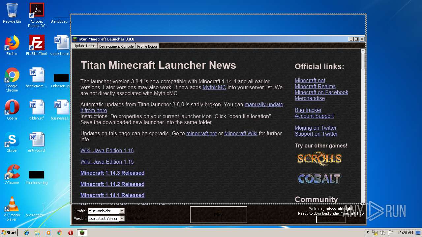This screenshot has height=237, width=422.
Task: Open the VLC media player shortcut
Action: tap(12, 209)
